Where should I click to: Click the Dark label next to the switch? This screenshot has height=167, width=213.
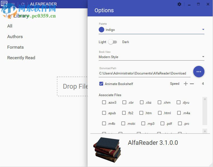pyautogui.click(x=126, y=42)
